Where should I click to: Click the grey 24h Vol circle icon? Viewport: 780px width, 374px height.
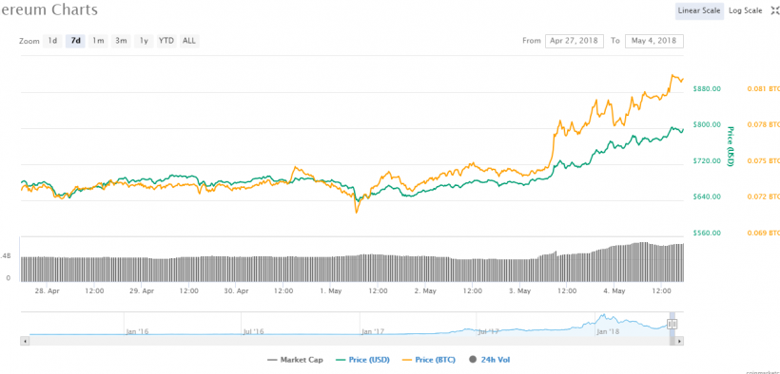[473, 360]
